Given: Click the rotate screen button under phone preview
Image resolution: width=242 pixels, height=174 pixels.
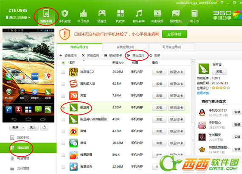Looking at the screenshot, I should point(44,127).
